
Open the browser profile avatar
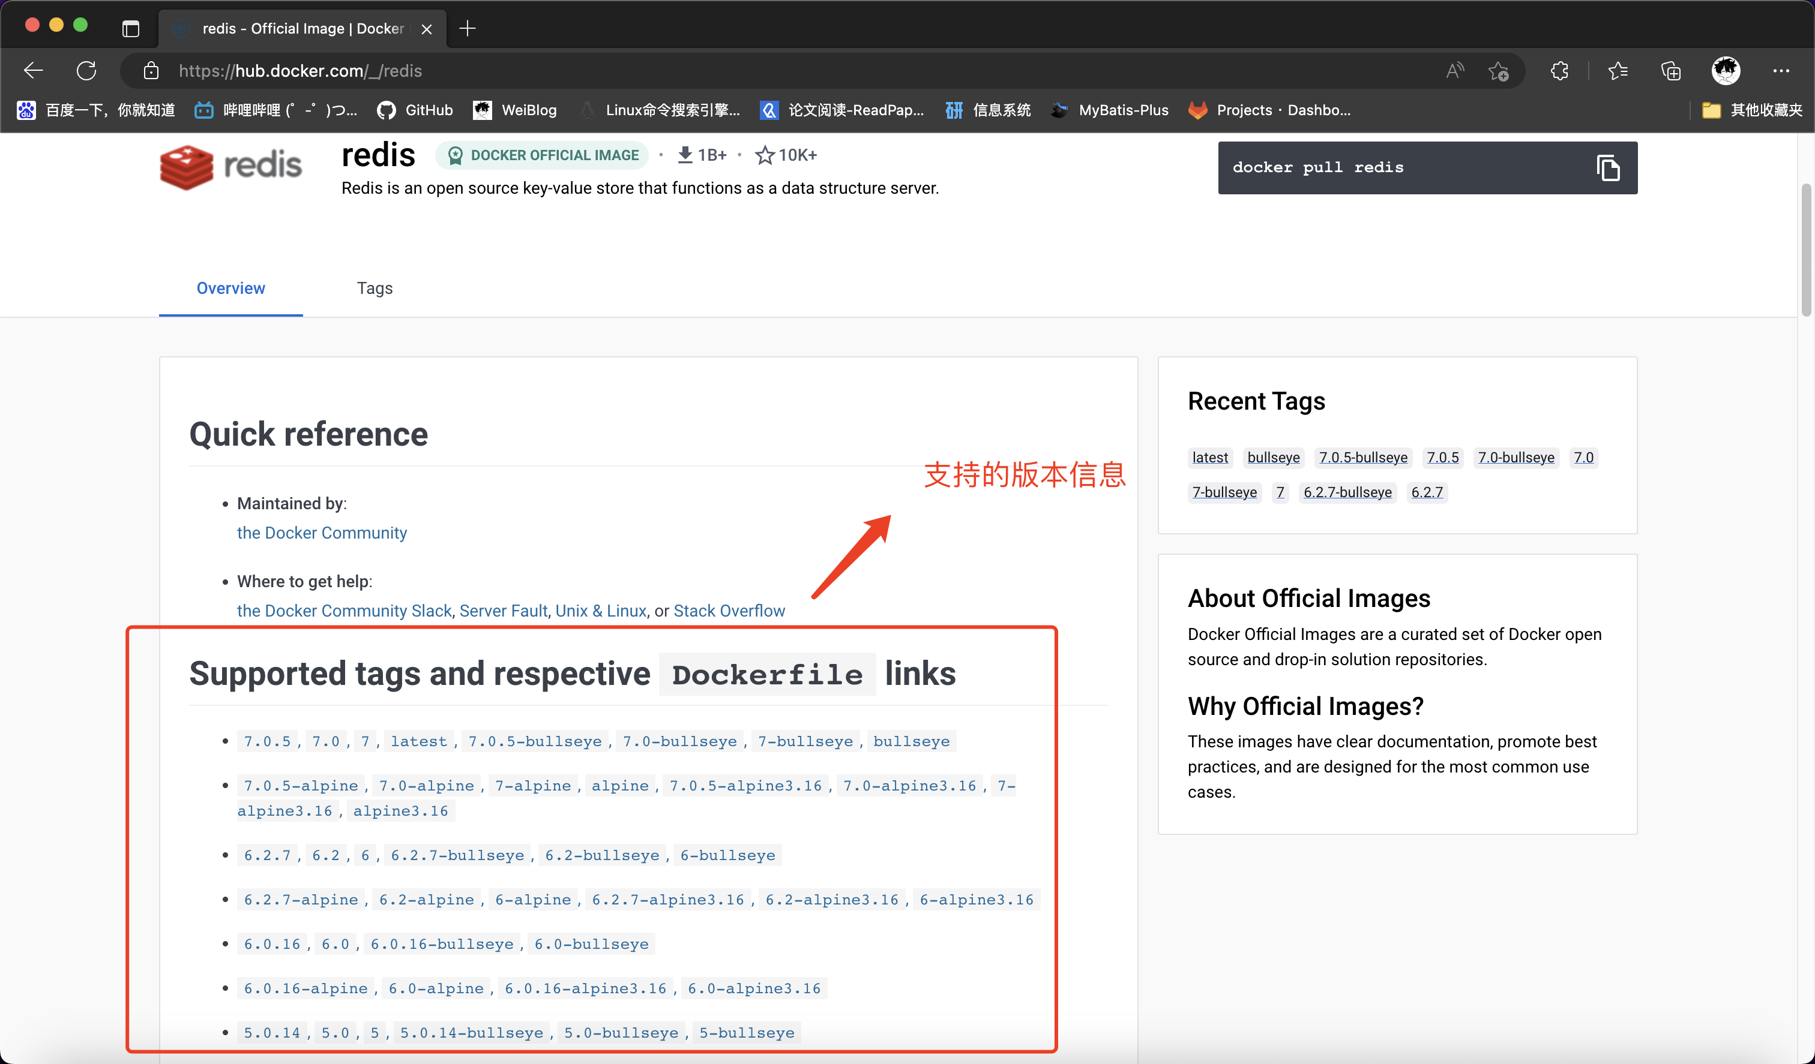point(1726,70)
